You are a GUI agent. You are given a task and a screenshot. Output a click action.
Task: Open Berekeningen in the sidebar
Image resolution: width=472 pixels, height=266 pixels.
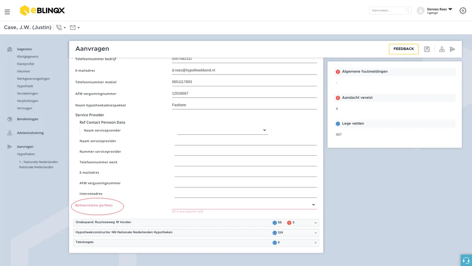tap(28, 119)
